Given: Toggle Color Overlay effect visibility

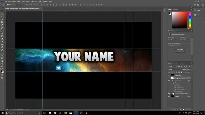Looking at the screenshot, I should coord(175,87).
